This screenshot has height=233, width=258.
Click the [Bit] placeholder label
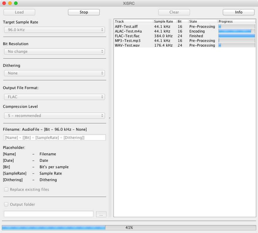[6, 167]
